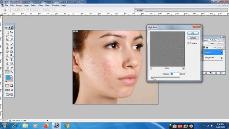Select the Notes tool
Viewport: 229px width, 129px height.
click(x=7, y=68)
